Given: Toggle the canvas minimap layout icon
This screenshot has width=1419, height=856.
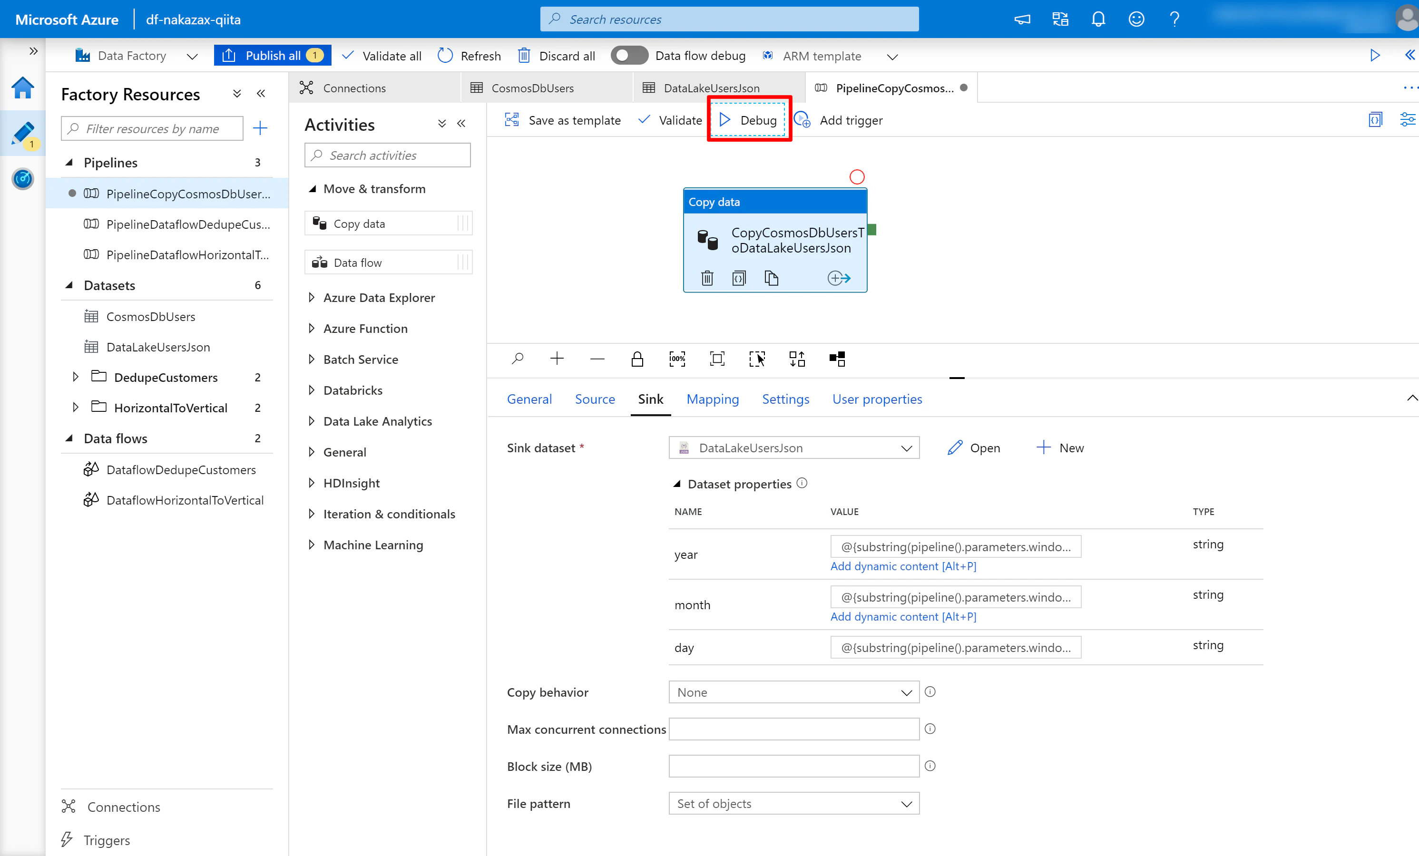Looking at the screenshot, I should coord(837,359).
